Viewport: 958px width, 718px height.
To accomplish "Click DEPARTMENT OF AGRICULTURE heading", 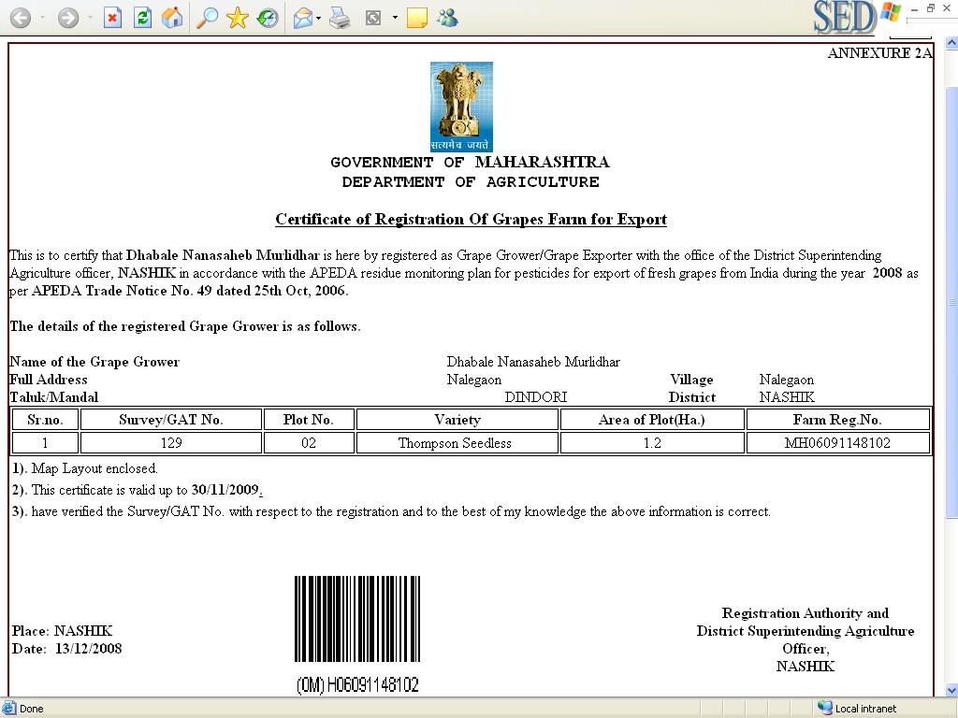I will [471, 182].
